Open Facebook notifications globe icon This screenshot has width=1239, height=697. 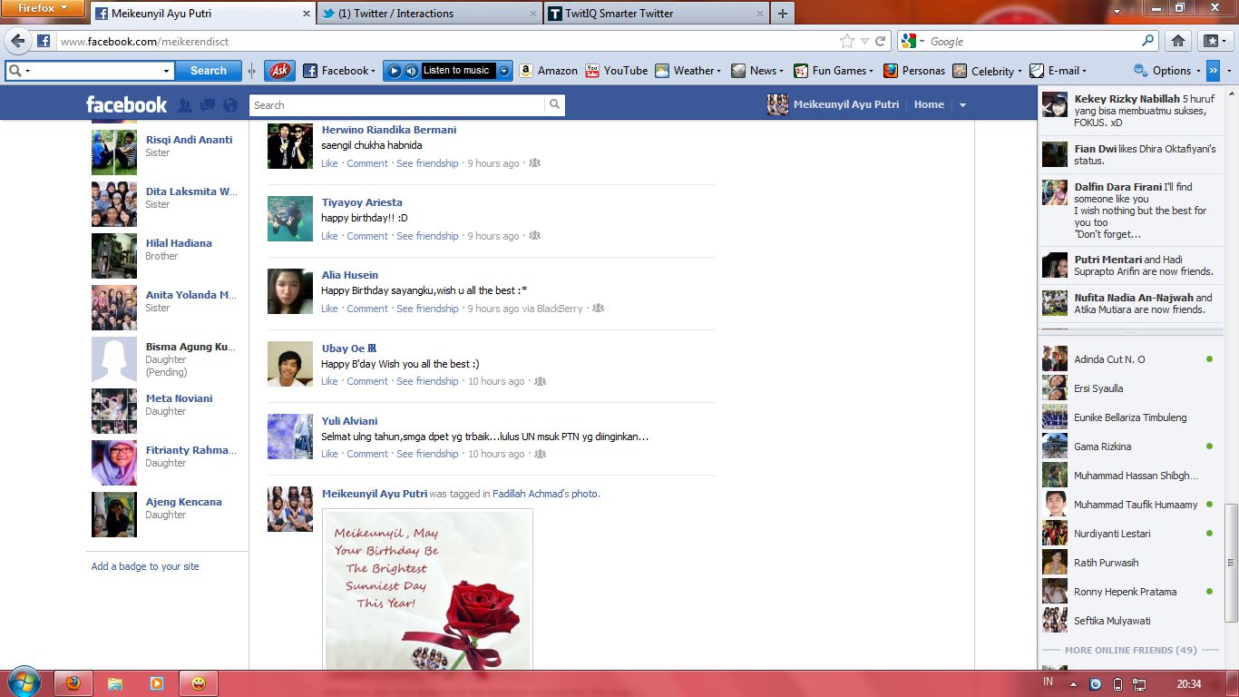(x=230, y=105)
